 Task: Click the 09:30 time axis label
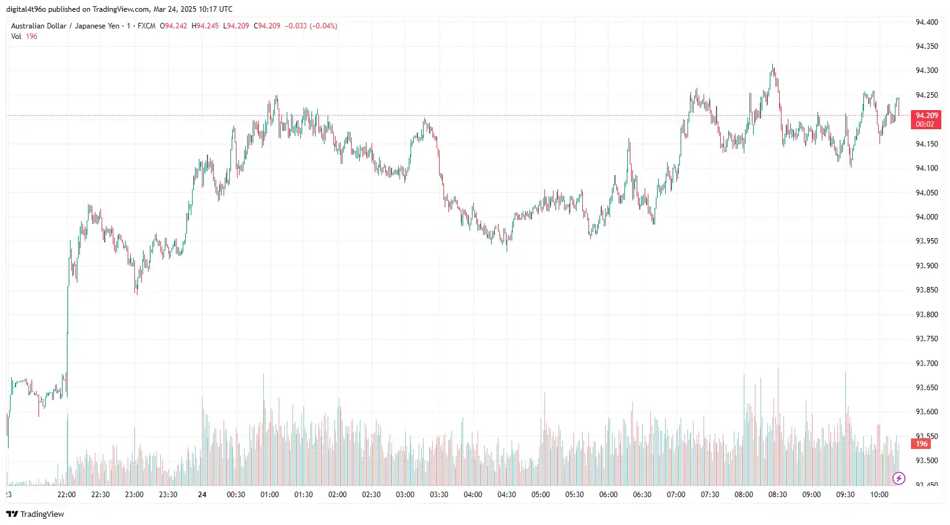pos(845,495)
